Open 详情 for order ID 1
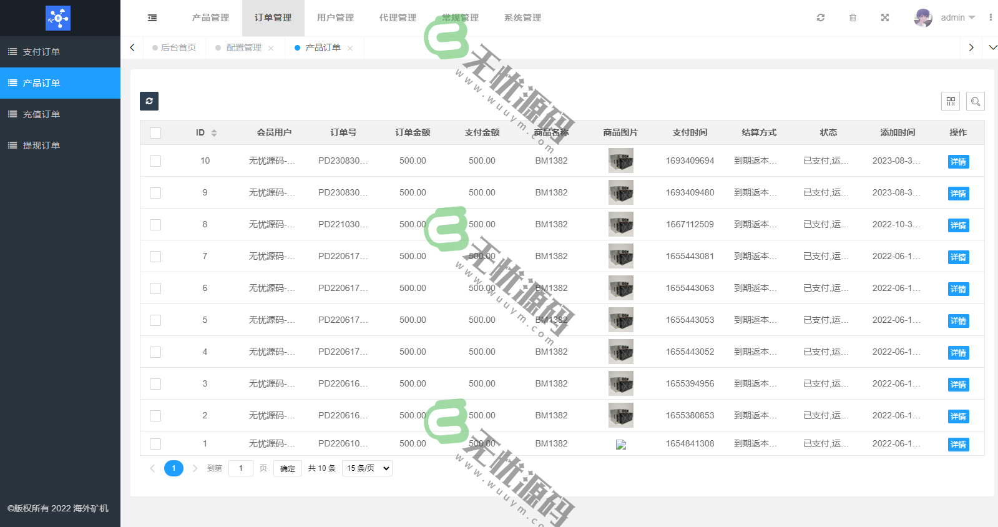Viewport: 998px width, 527px height. 959,445
